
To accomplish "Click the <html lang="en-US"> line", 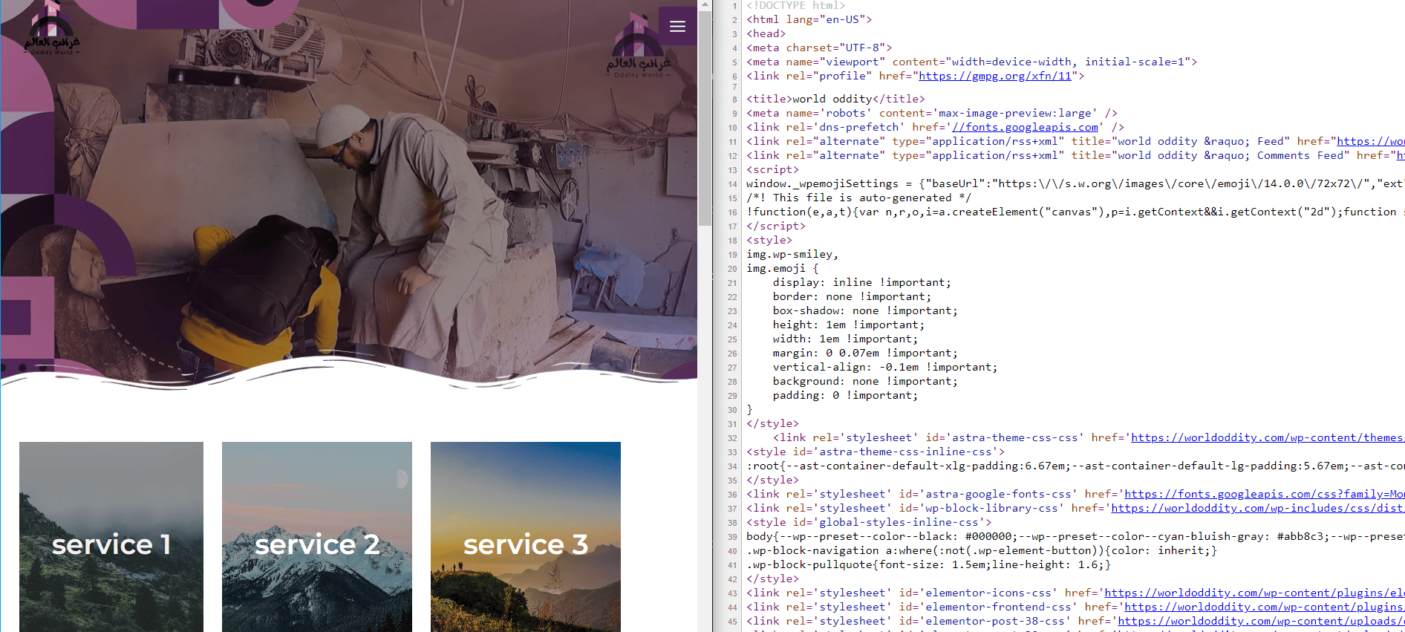I will coord(809,19).
